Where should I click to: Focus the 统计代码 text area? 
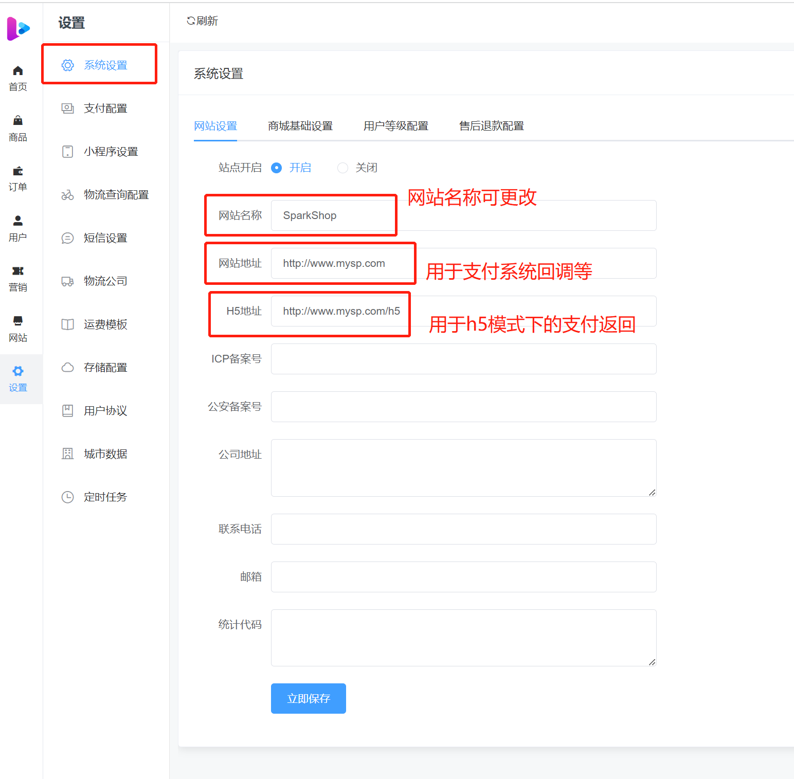[x=464, y=638]
